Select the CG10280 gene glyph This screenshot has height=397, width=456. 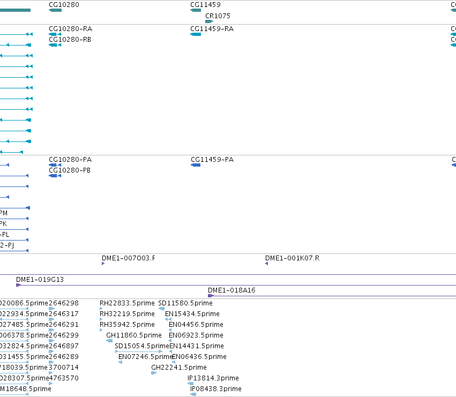(55, 10)
